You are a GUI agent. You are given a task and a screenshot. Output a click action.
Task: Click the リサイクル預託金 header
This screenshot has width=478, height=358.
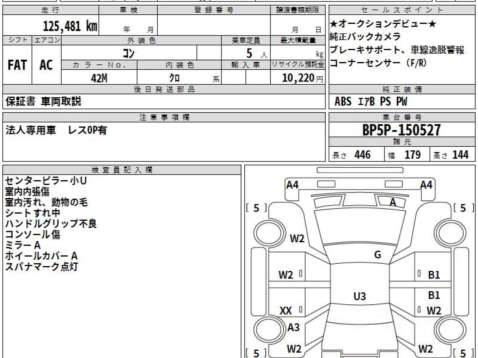[298, 65]
